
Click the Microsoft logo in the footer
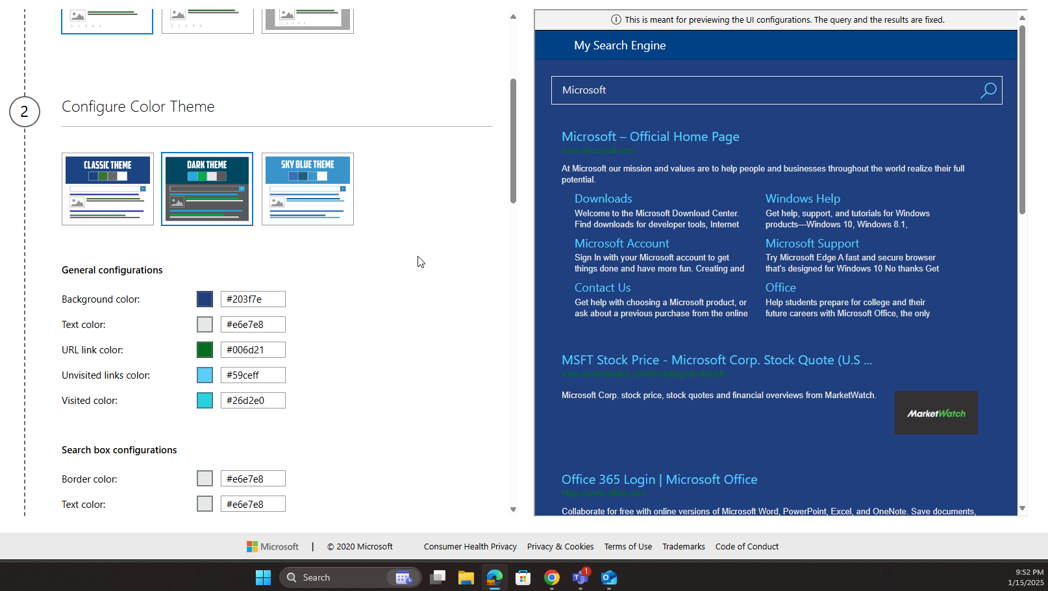coord(273,547)
